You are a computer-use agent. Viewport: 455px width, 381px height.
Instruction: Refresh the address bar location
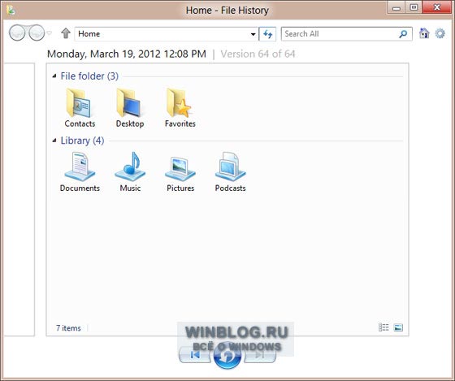267,34
